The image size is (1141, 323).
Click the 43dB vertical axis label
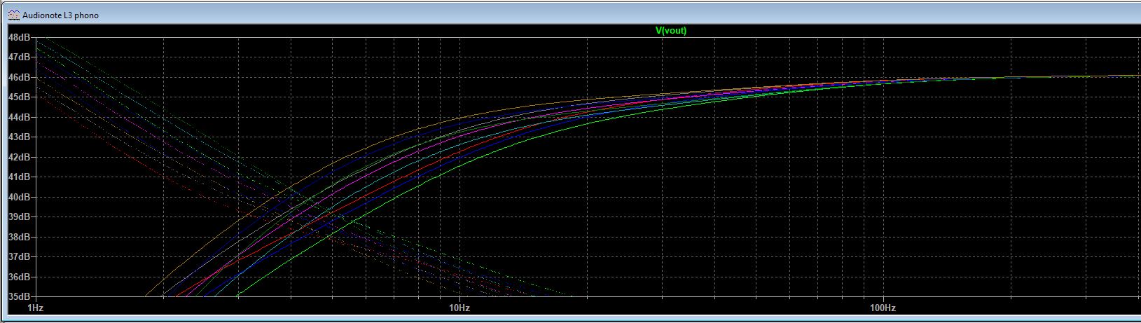19,137
